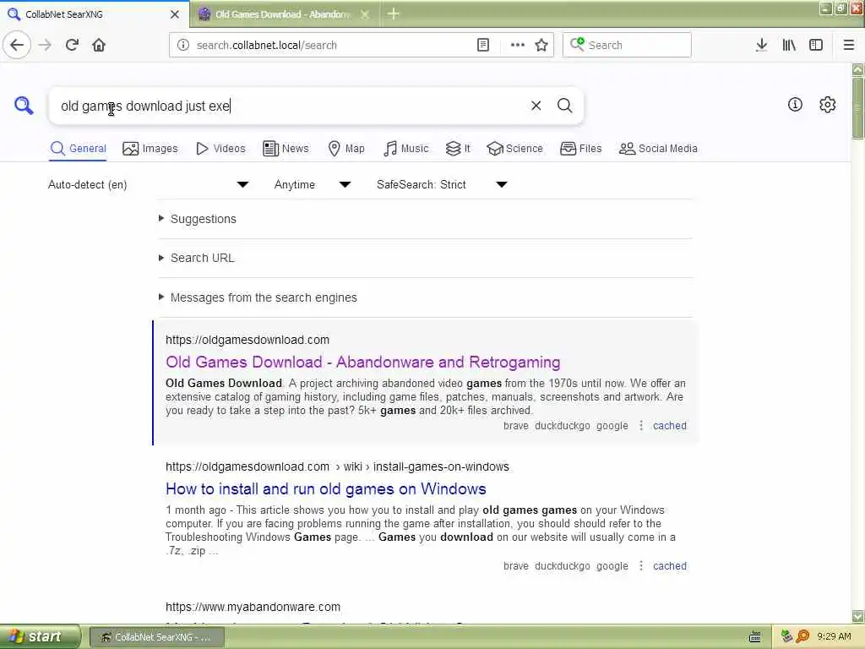This screenshot has width=865, height=649.
Task: Select the Files search category
Action: point(580,149)
